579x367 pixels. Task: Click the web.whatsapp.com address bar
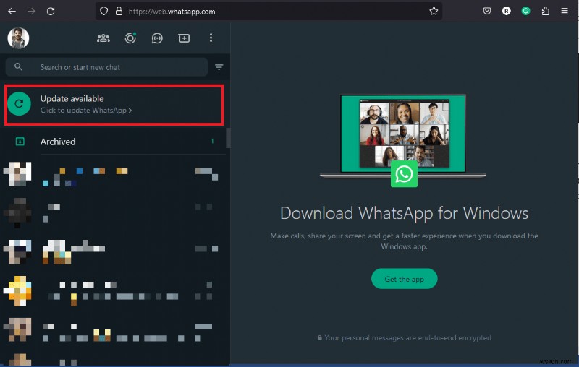tap(269, 12)
